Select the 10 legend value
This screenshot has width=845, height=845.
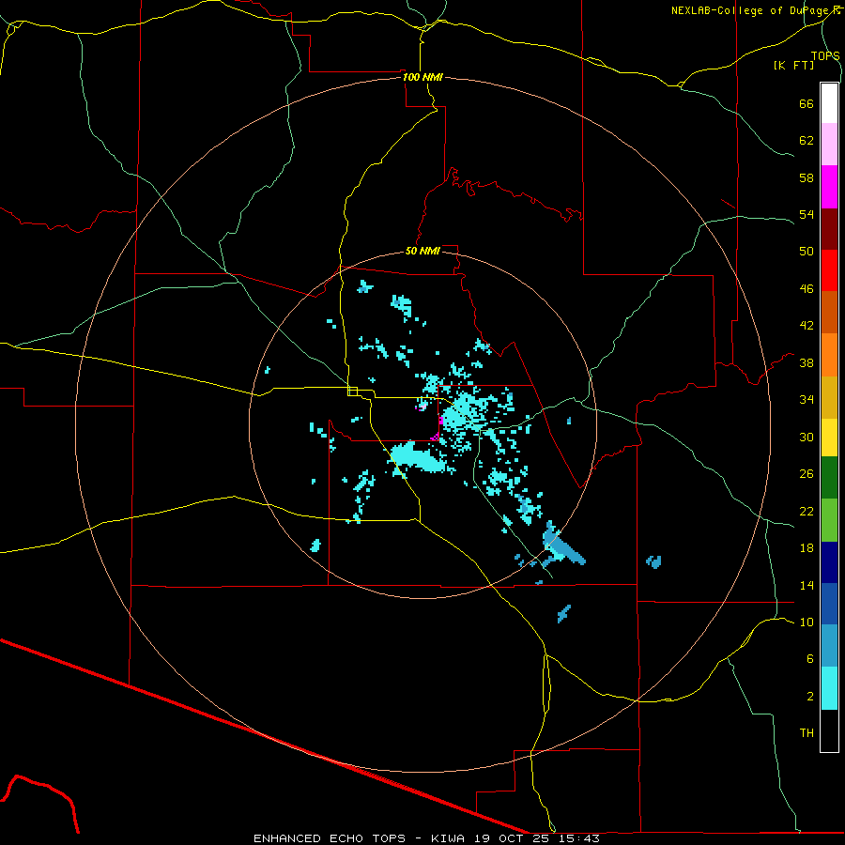[807, 622]
